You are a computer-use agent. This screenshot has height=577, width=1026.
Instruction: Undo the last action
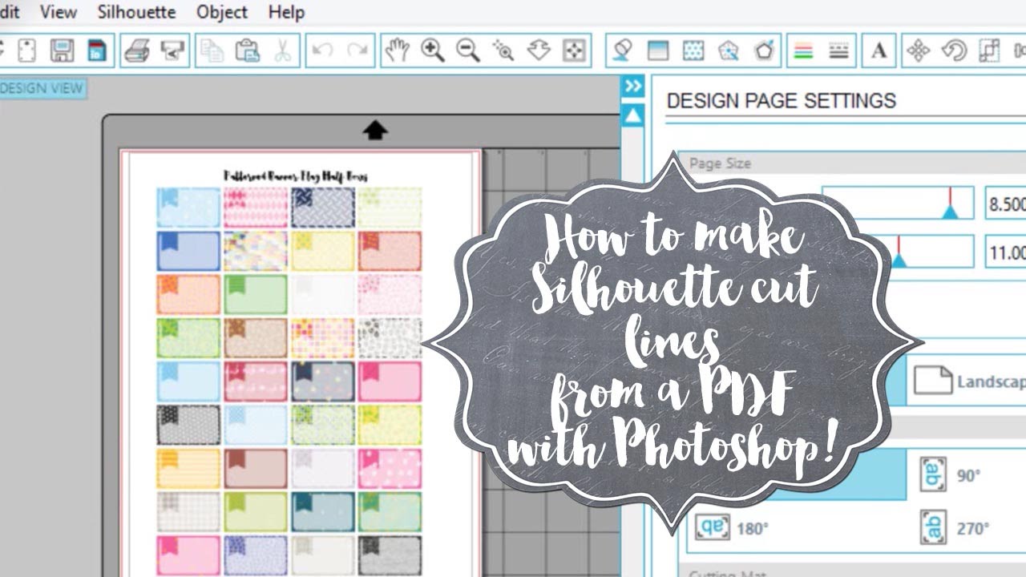pos(322,50)
